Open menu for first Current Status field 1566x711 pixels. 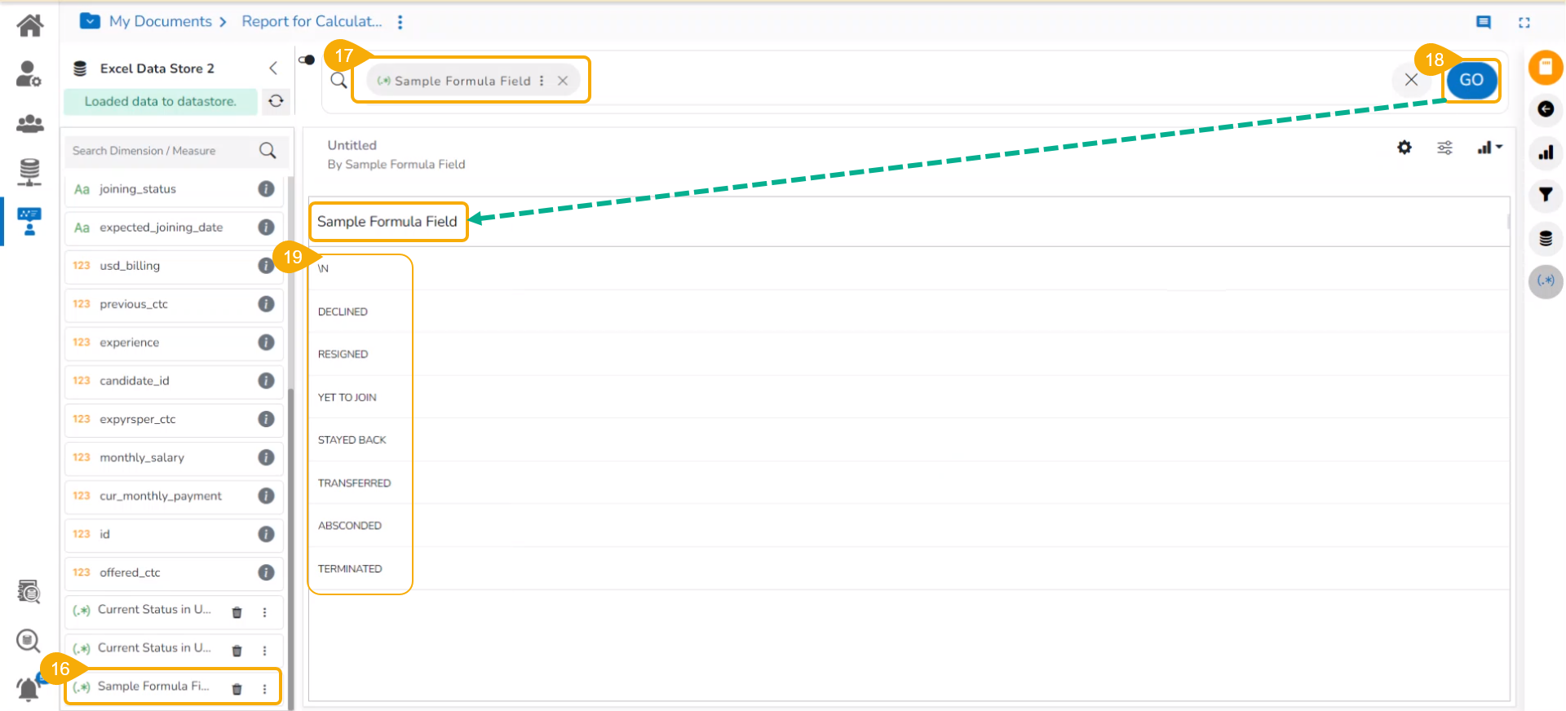(x=264, y=612)
